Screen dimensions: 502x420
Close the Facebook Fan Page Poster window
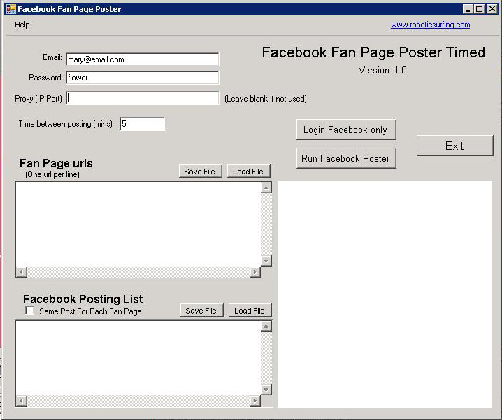[492, 9]
